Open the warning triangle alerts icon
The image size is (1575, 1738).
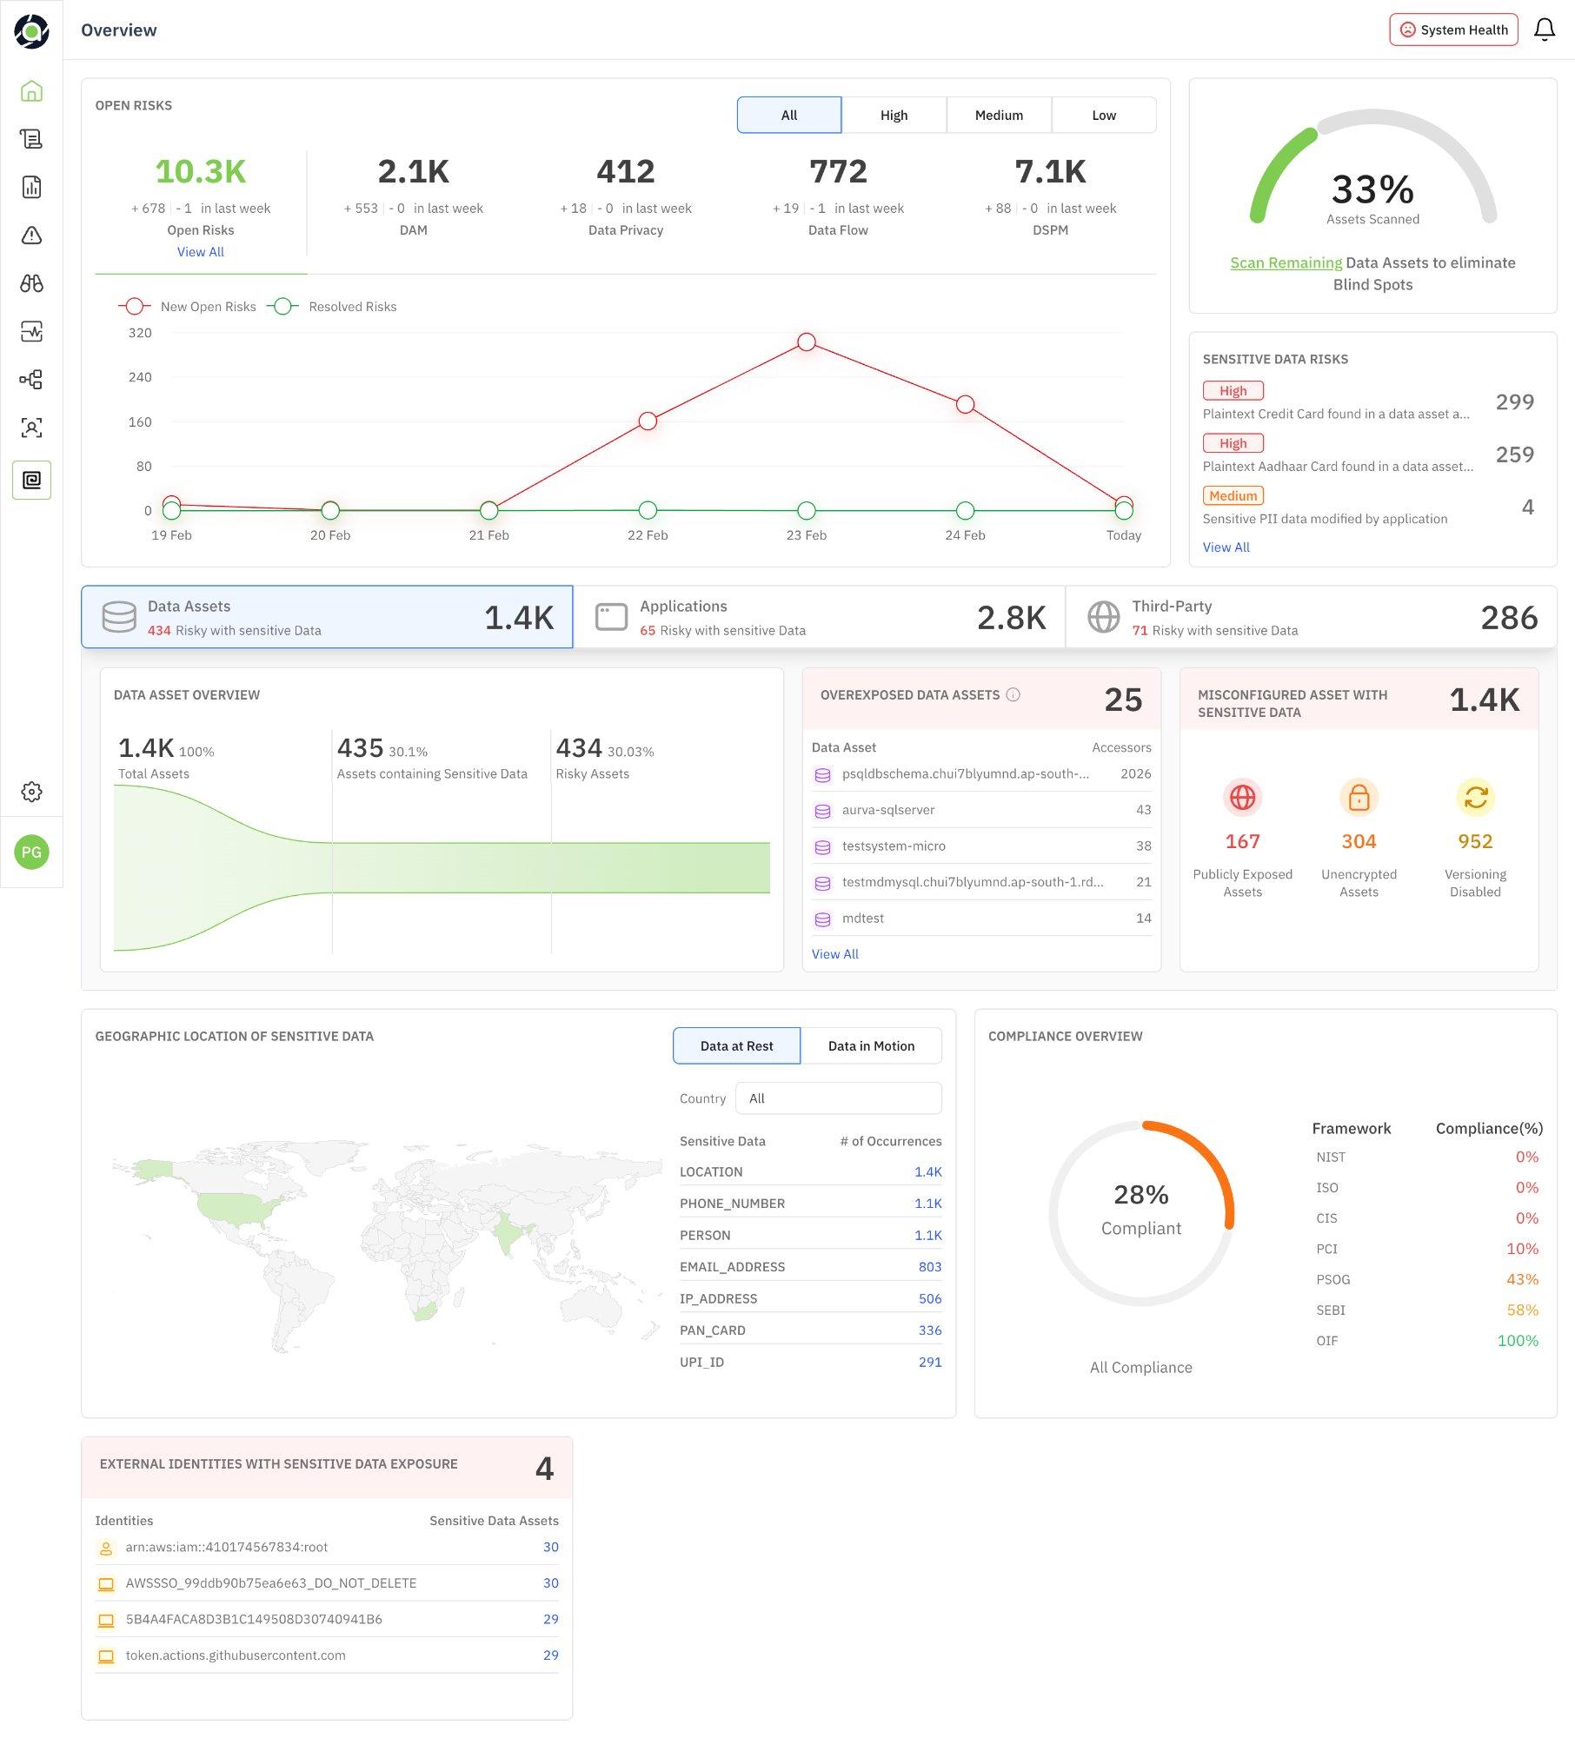[31, 235]
